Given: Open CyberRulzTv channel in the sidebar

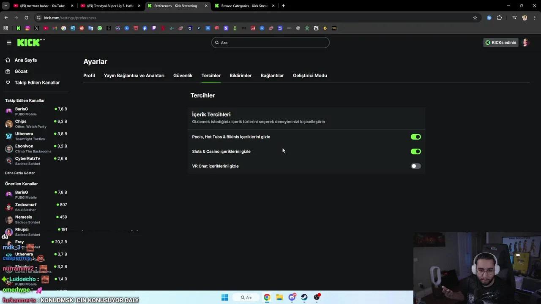Looking at the screenshot, I should tap(36, 161).
